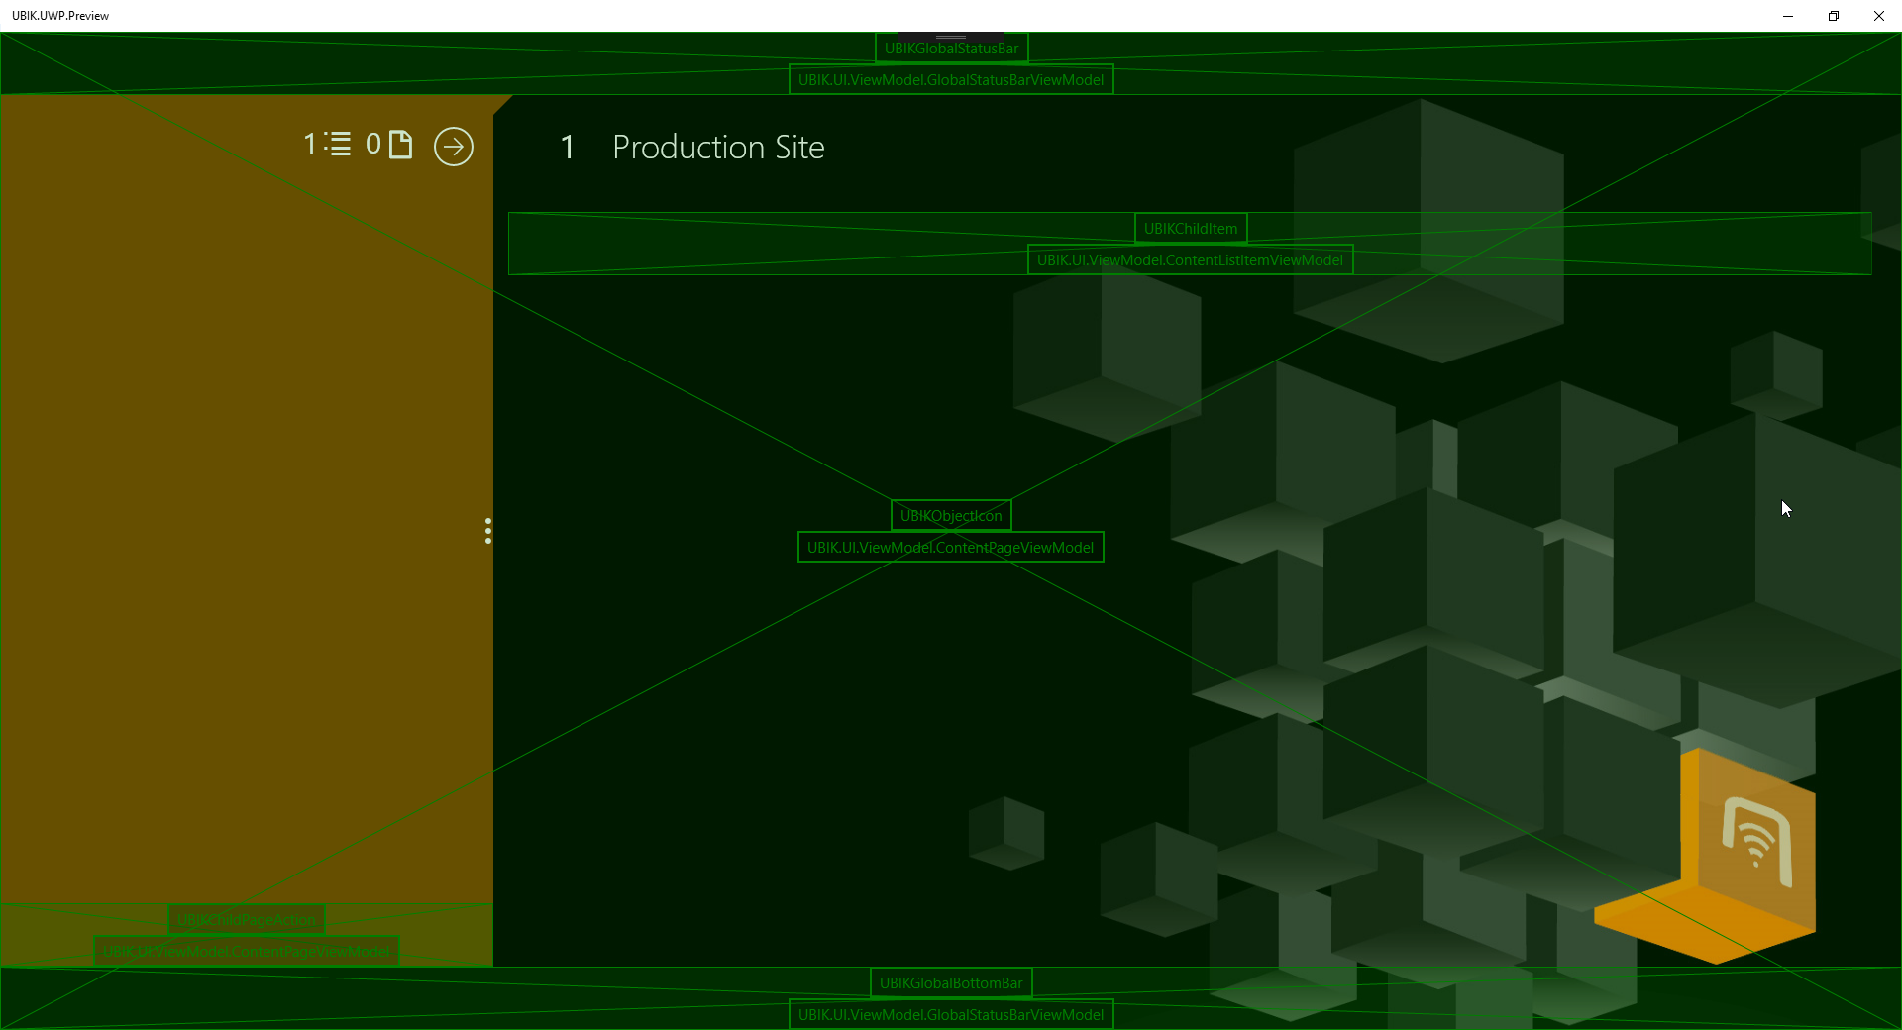Click the child list icon next to 1
Screen dimensions: 1902x1030
coord(339,145)
